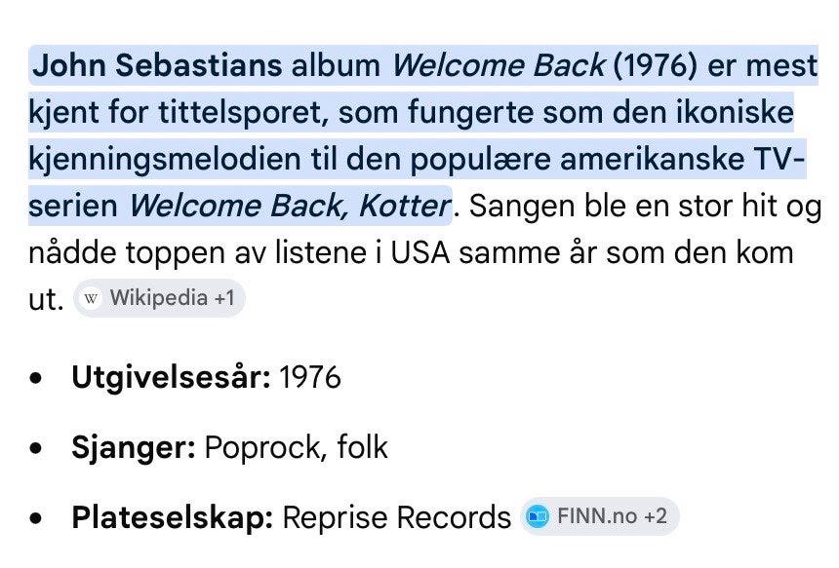Expand the '+1' additional sources count

pyautogui.click(x=224, y=298)
